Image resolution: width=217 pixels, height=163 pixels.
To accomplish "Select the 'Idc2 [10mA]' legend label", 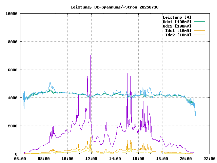I will (178, 35).
